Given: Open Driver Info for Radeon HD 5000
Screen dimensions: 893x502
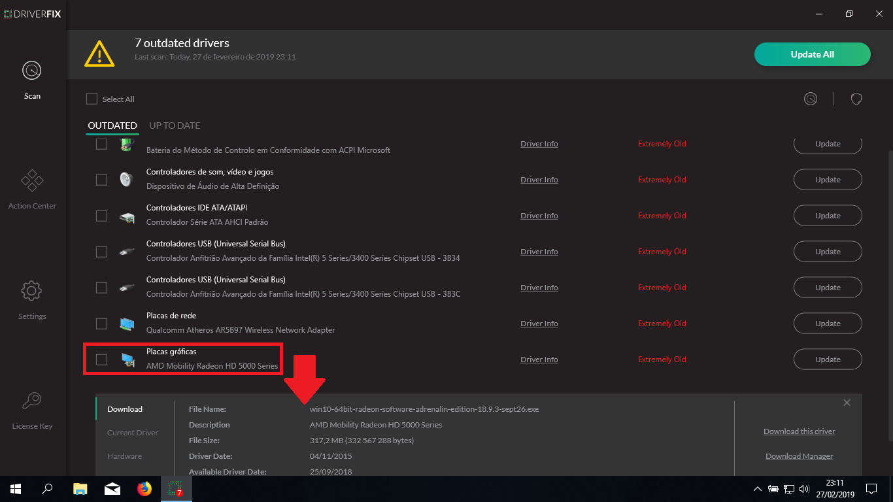Looking at the screenshot, I should click(539, 360).
